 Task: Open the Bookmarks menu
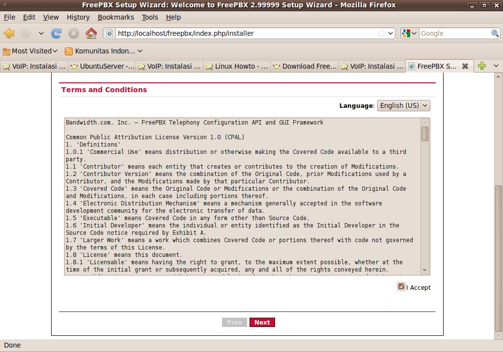[x=115, y=17]
